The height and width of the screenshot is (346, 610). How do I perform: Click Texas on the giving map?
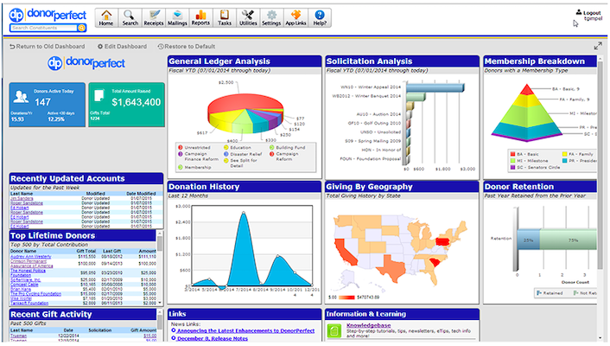393,268
